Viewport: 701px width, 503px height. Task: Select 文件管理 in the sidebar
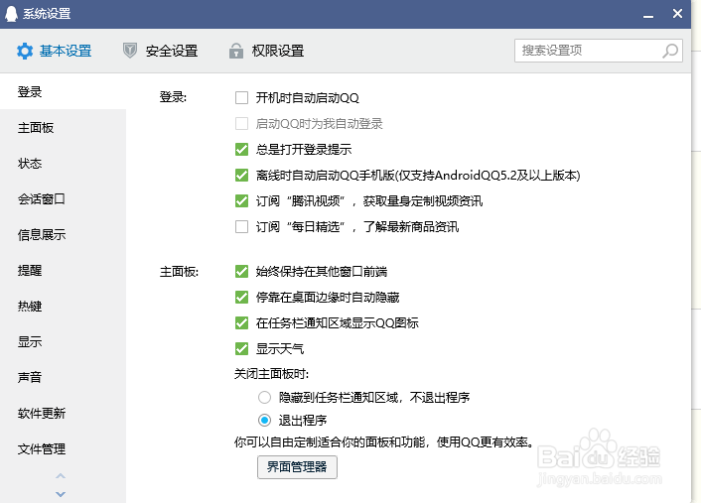coord(63,449)
